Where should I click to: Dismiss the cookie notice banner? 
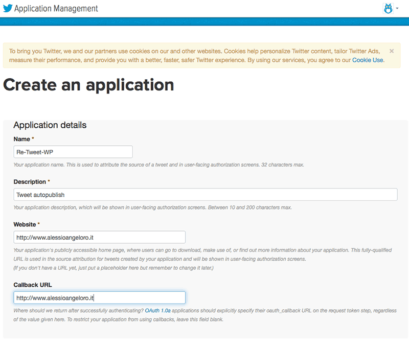pyautogui.click(x=392, y=51)
